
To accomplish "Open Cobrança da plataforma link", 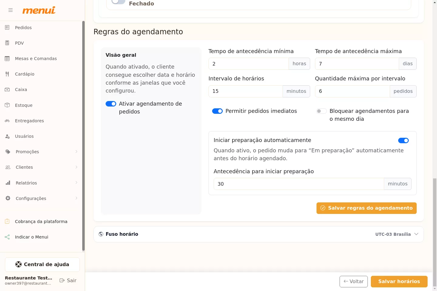I will tap(41, 222).
